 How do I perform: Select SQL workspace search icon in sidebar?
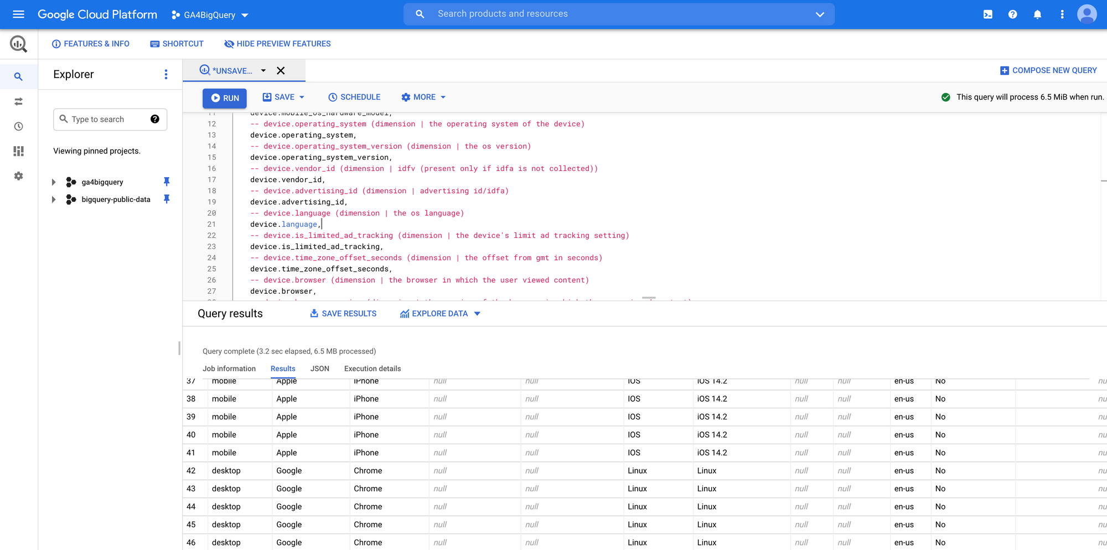tap(18, 76)
